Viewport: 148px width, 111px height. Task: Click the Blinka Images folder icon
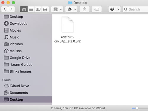tap(6, 71)
